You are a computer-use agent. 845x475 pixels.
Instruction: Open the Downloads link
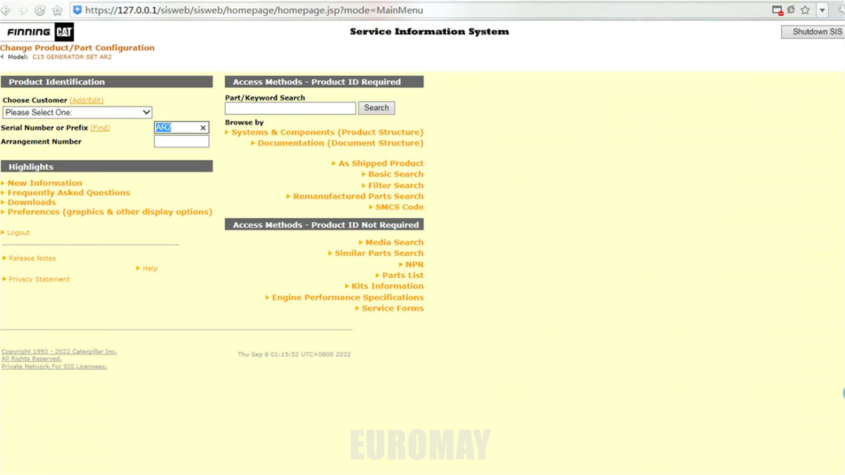(32, 202)
